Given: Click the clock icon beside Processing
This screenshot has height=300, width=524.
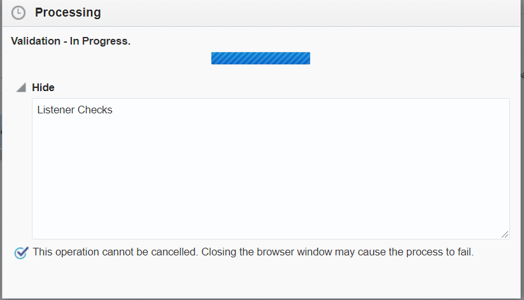Looking at the screenshot, I should (19, 13).
